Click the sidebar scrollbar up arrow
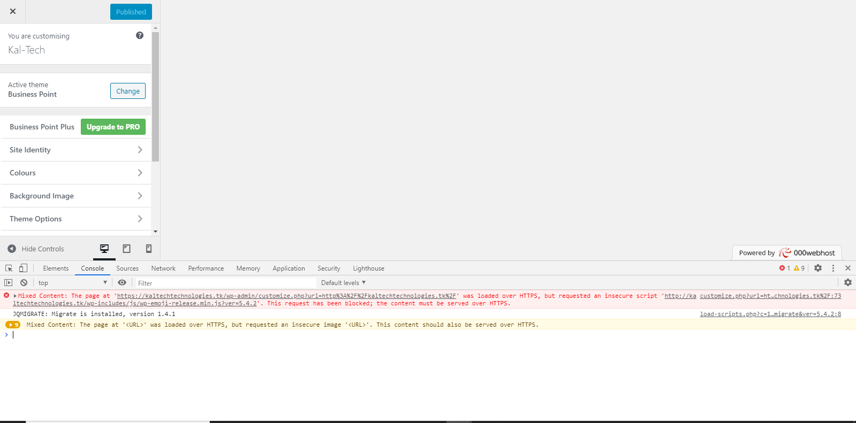 point(155,27)
